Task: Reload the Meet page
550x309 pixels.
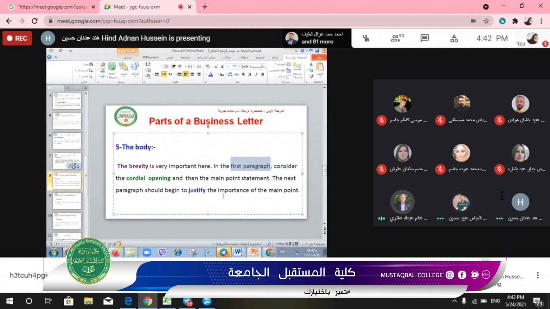Action: [35, 21]
